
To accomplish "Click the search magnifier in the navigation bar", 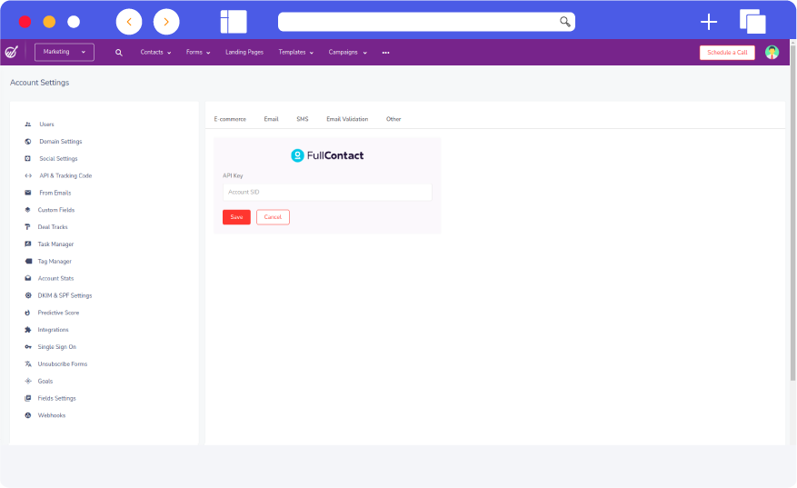I will (118, 53).
